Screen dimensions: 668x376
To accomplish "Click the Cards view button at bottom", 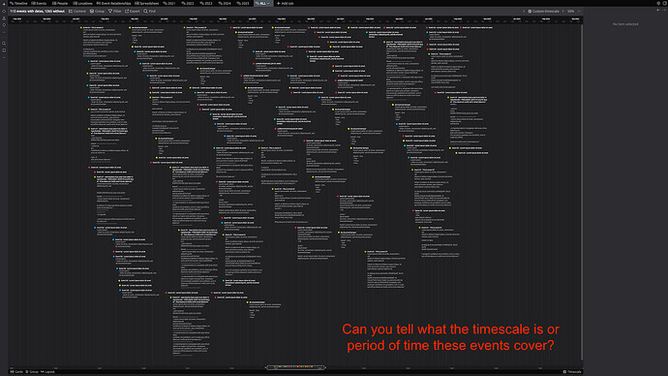I will pyautogui.click(x=16, y=372).
